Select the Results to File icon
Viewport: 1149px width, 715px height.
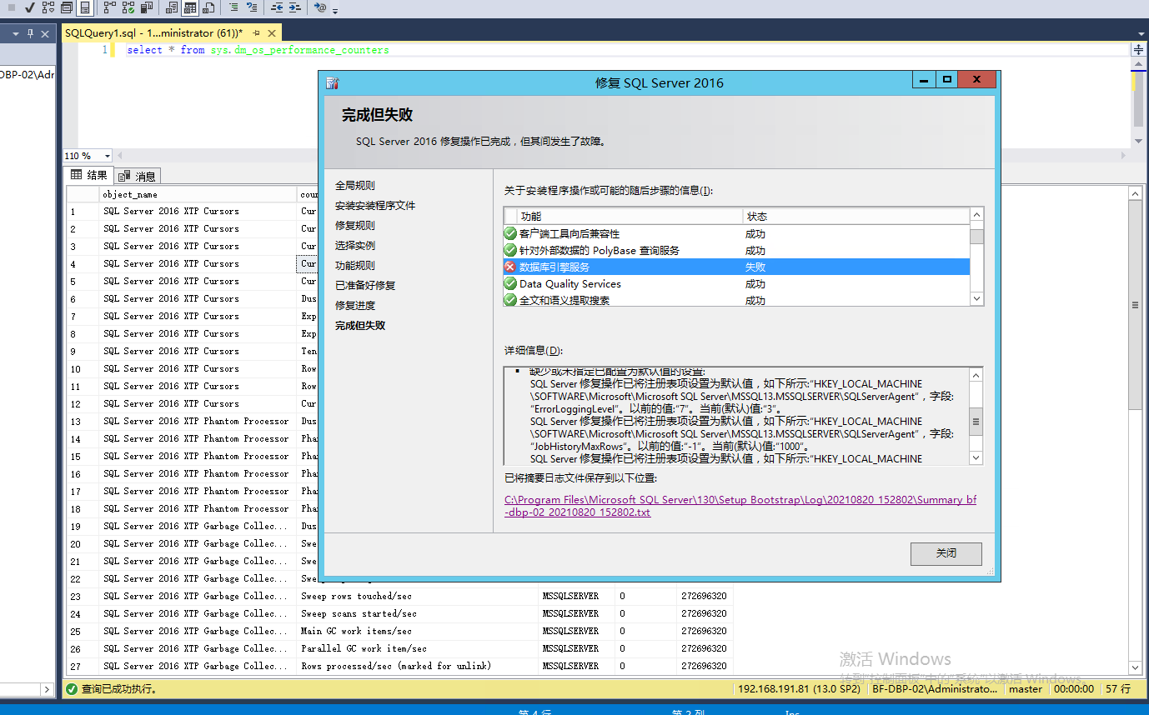(208, 7)
